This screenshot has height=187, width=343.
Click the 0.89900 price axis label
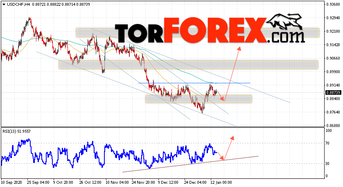(333, 72)
